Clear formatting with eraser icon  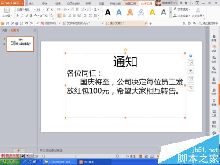coord(52,15)
